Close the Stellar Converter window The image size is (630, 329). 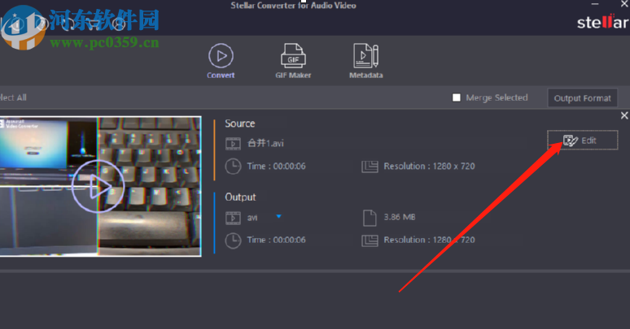[624, 3]
